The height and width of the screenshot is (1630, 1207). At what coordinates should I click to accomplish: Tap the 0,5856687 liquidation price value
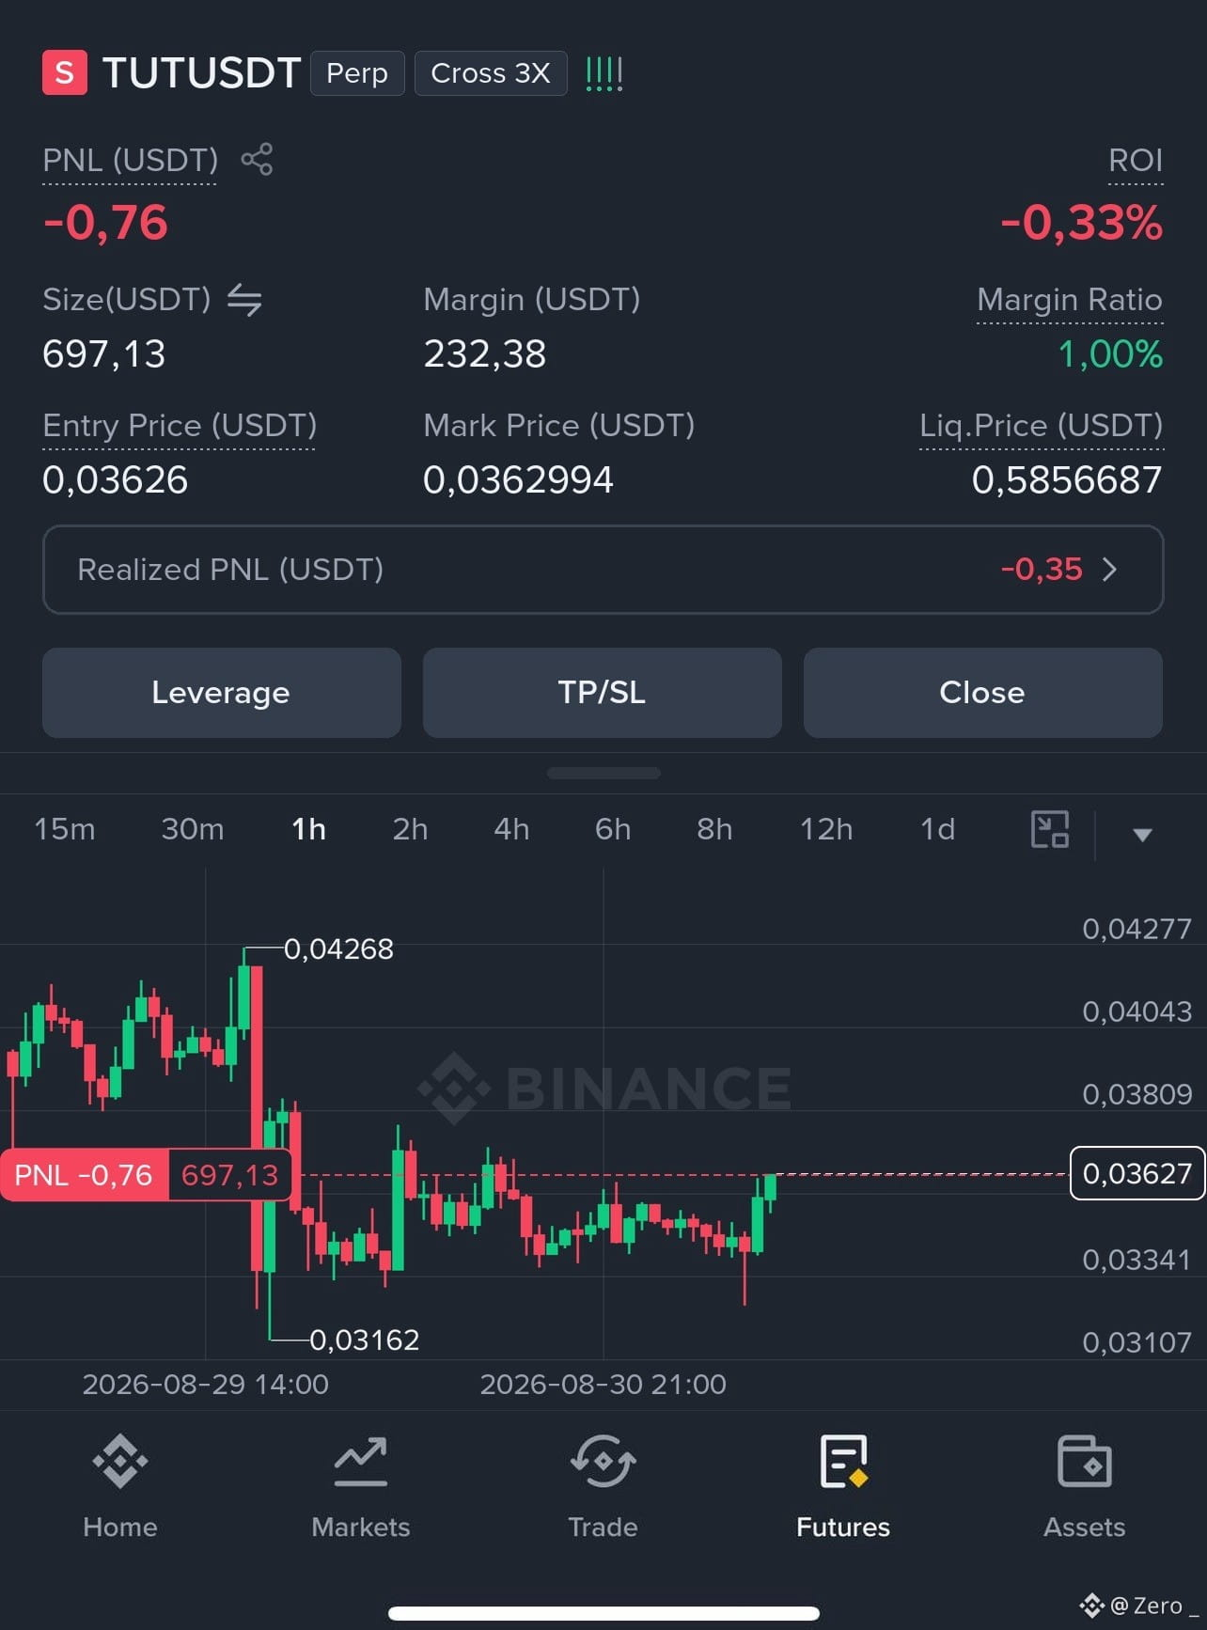coord(1067,480)
